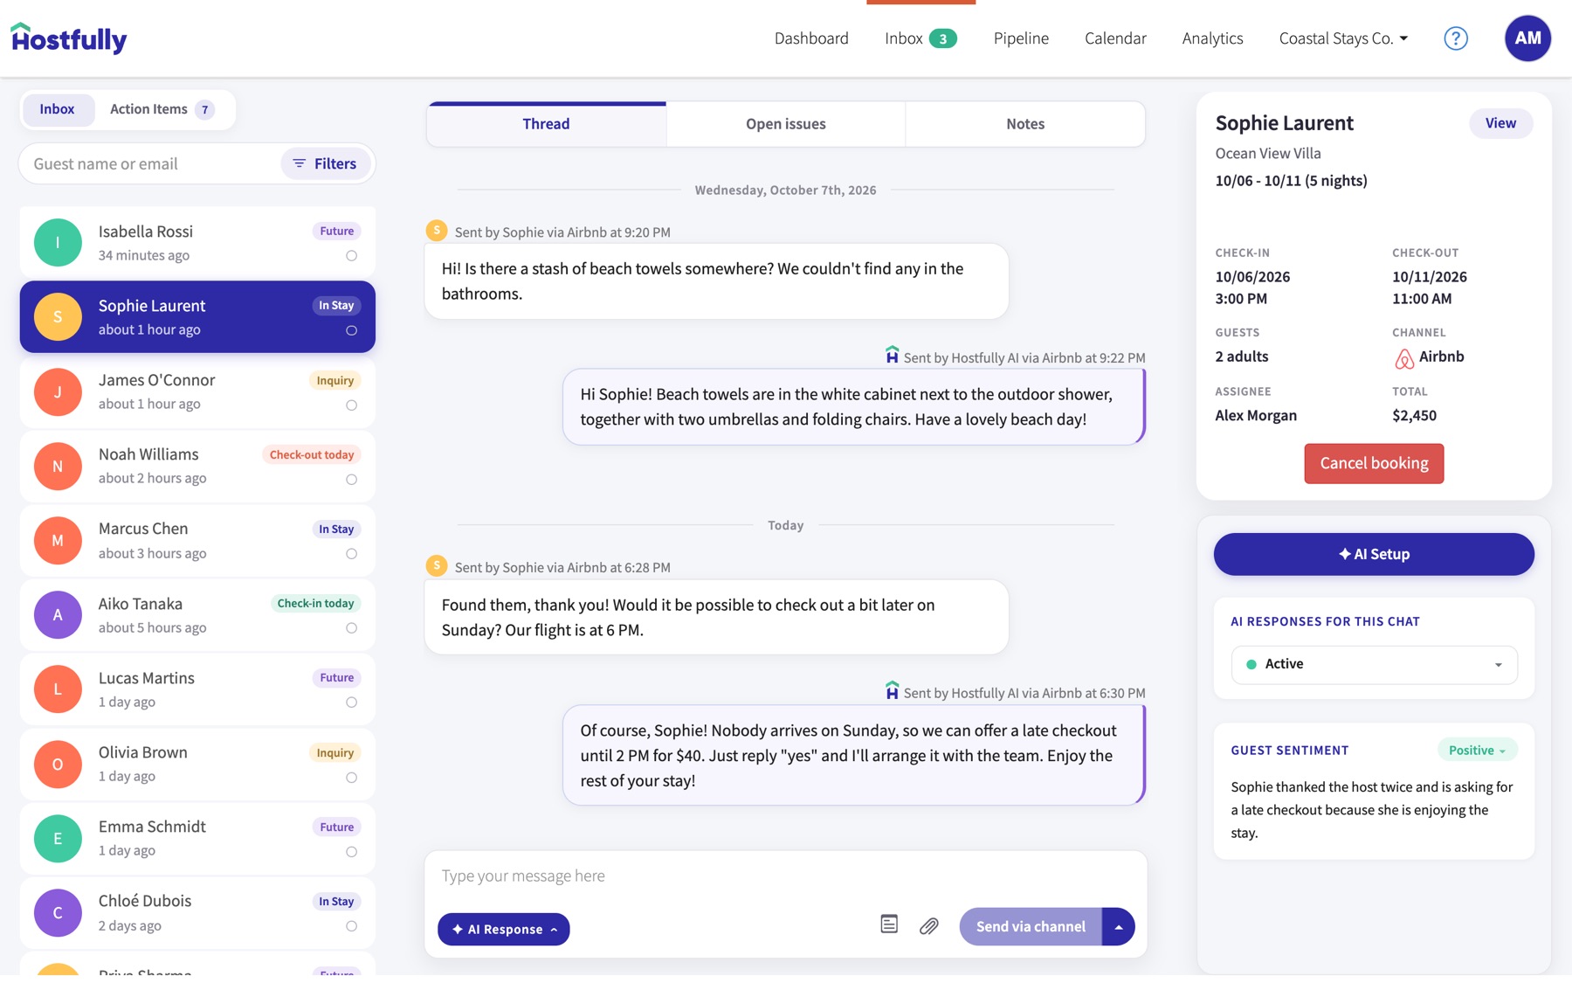Open the Positive sentiment dropdown
The width and height of the screenshot is (1572, 983).
(x=1477, y=750)
